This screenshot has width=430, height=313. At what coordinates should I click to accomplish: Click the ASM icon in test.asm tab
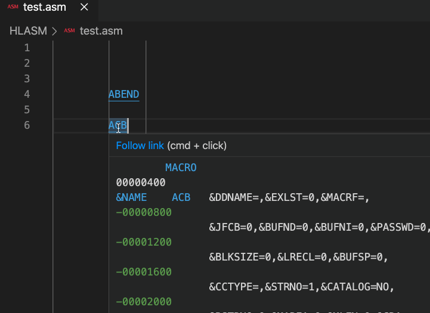[13, 7]
